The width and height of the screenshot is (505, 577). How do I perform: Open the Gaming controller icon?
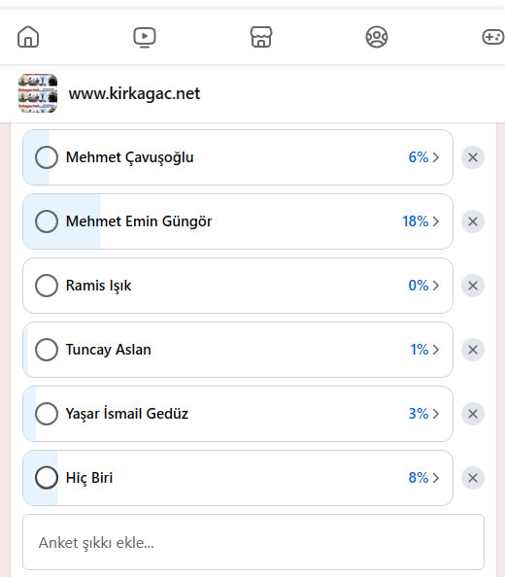pyautogui.click(x=493, y=37)
